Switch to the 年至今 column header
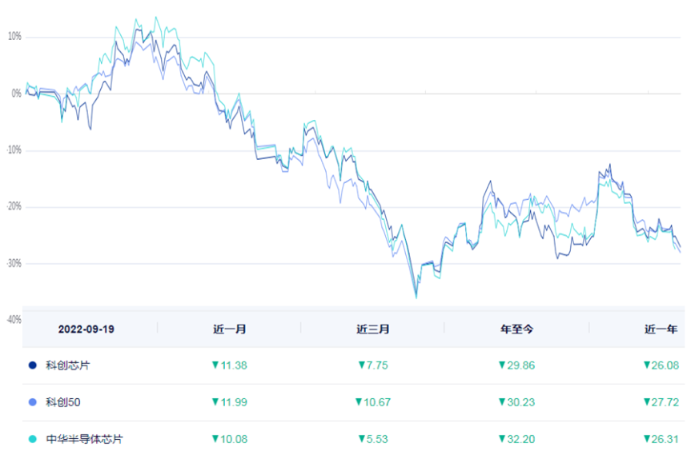Image resolution: width=691 pixels, height=459 pixels. point(516,329)
